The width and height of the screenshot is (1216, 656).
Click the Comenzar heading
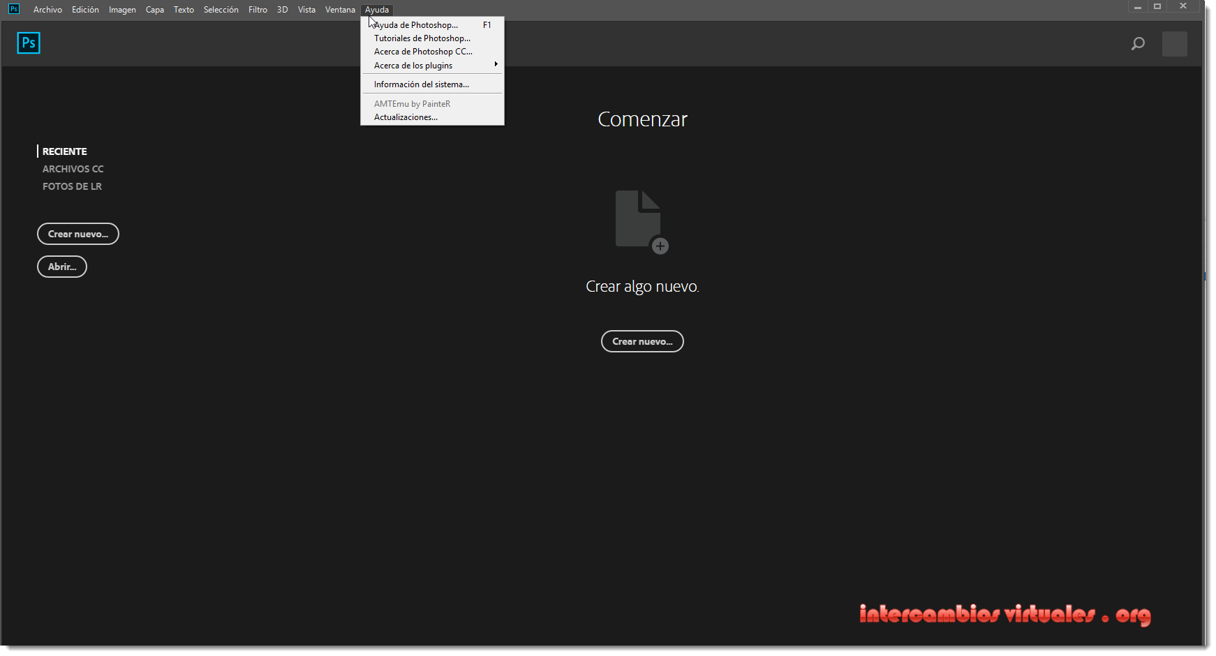642,119
